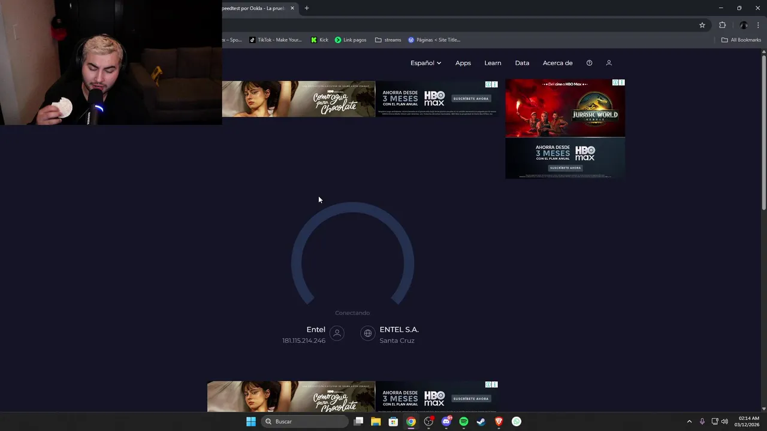Open the Link pagos bookmark

[x=351, y=40]
